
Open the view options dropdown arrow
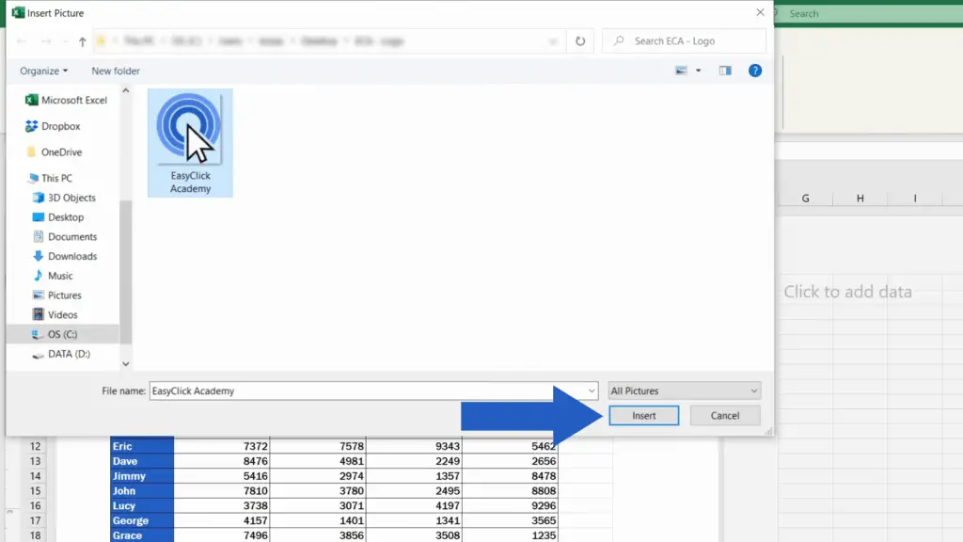pyautogui.click(x=699, y=71)
